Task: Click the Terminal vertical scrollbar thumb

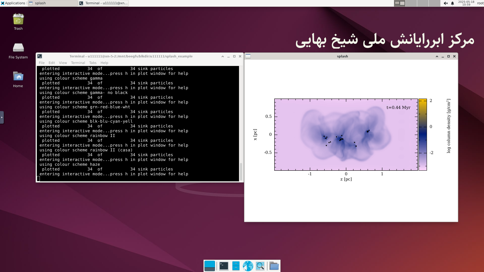Action: click(241, 172)
